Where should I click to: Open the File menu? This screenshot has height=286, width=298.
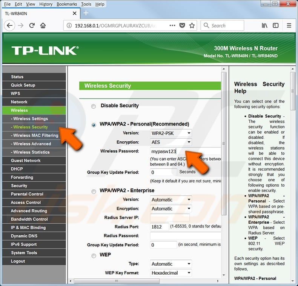coord(7,4)
